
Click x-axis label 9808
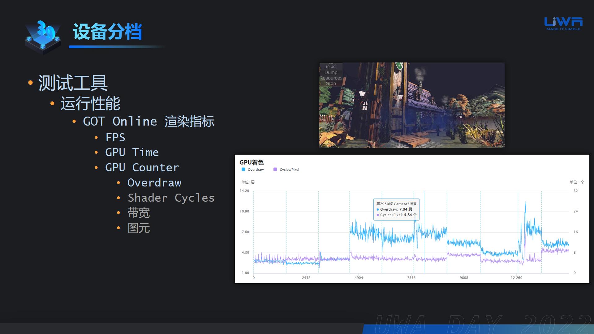pyautogui.click(x=464, y=278)
